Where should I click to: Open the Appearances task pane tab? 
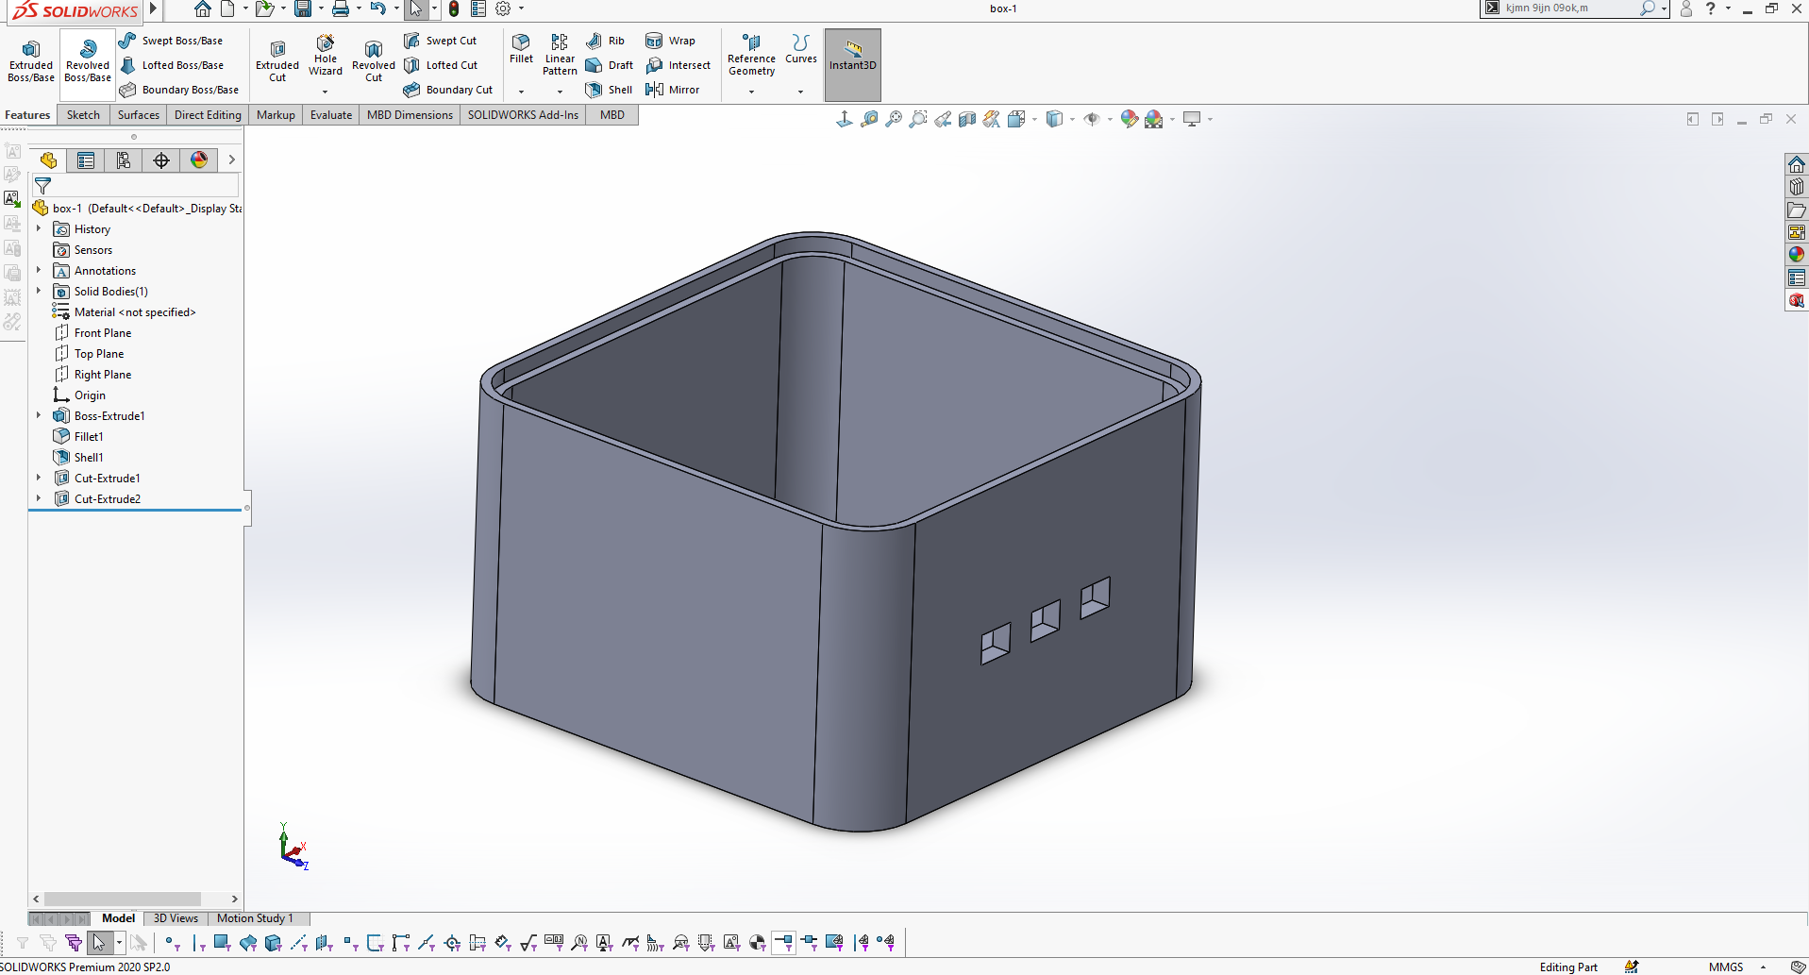1796,254
